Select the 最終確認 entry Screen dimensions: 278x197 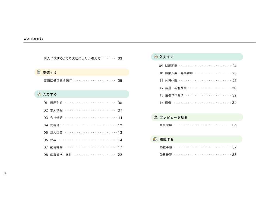pos(198,125)
